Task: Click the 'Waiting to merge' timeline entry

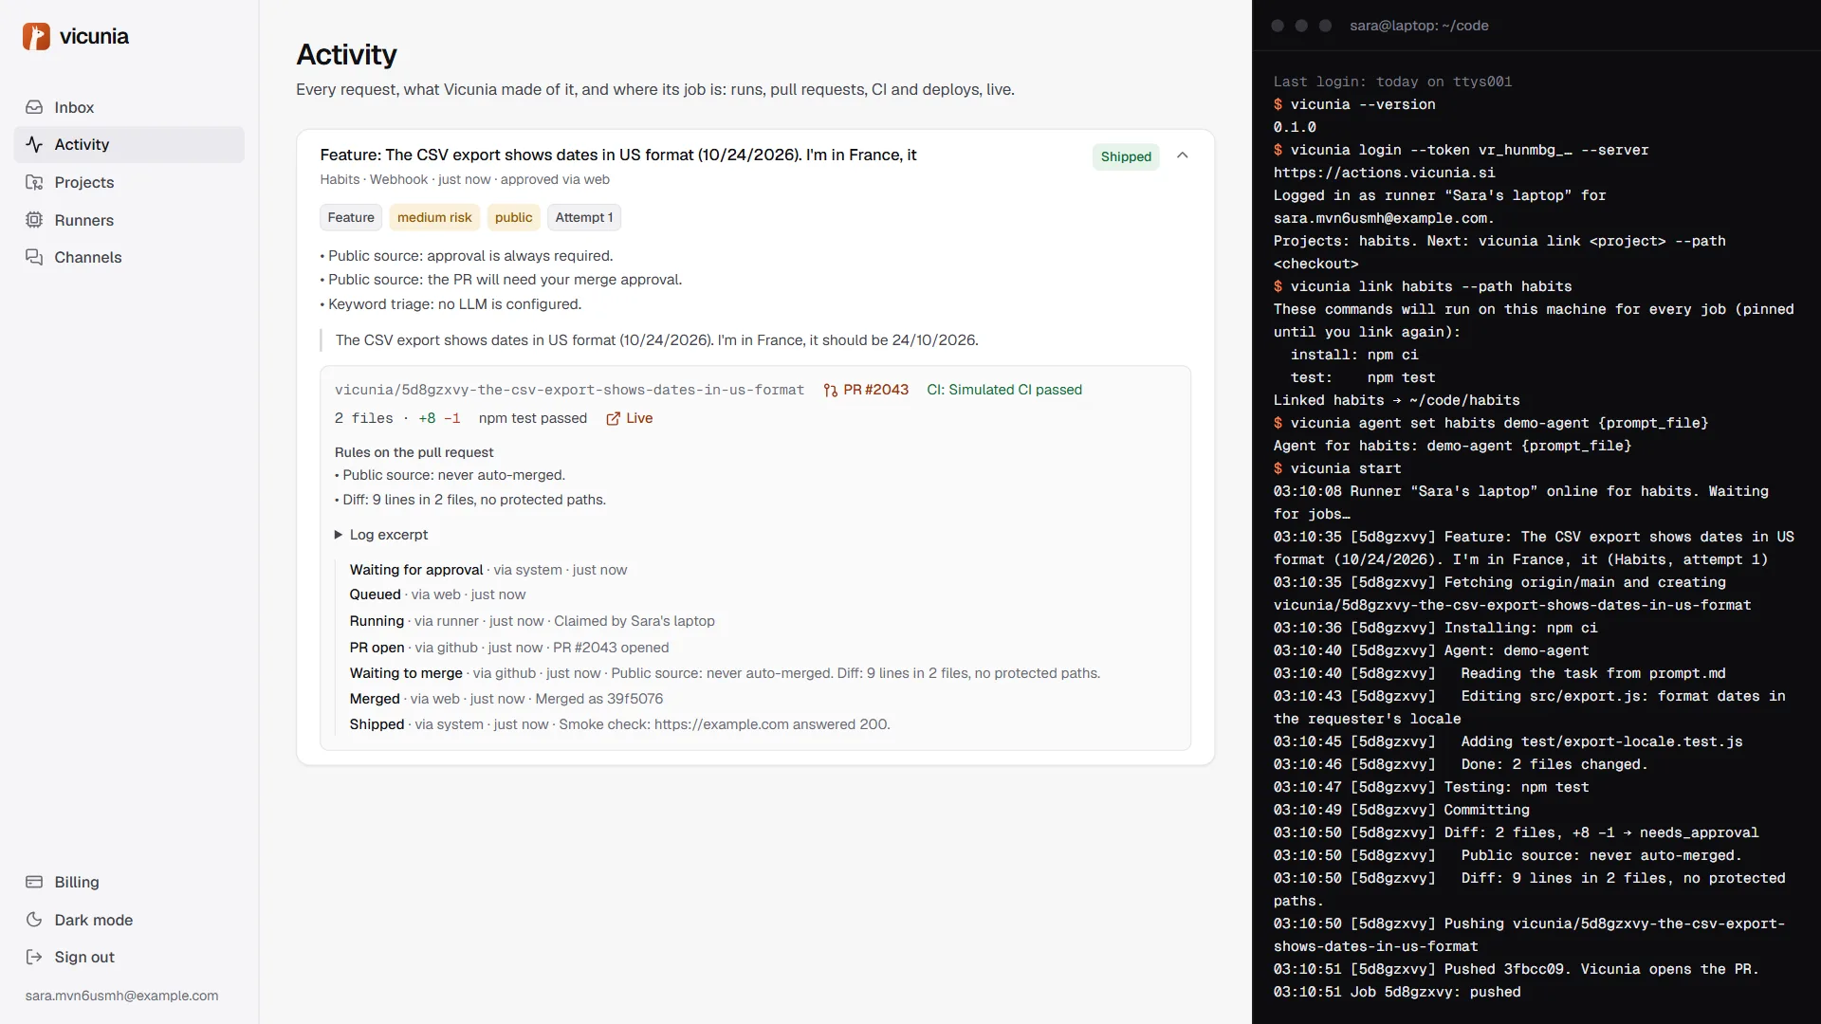Action: tap(725, 673)
